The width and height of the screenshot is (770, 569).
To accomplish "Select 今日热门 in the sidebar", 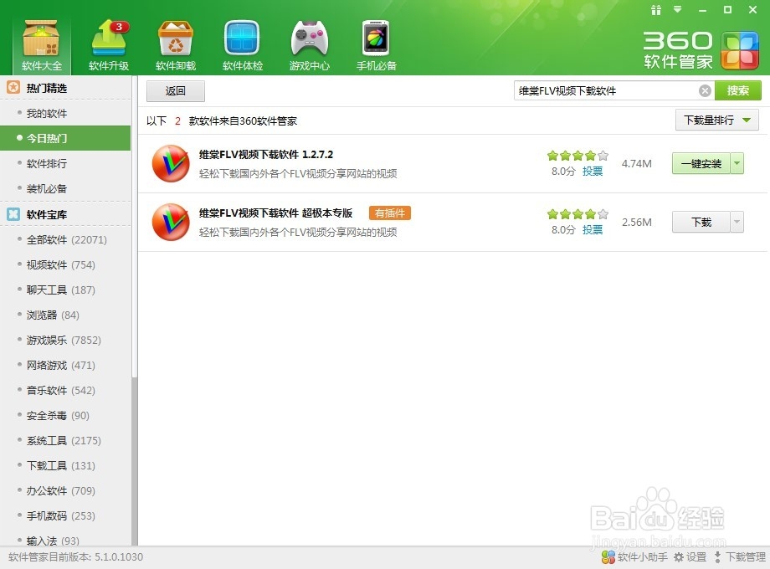I will [x=65, y=138].
